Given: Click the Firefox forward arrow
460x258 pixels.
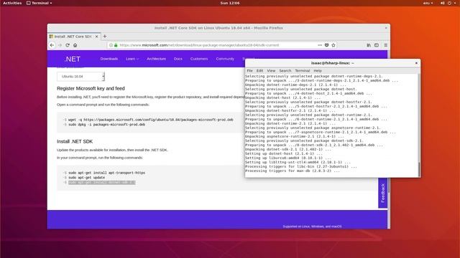Looking at the screenshot, I should click(60, 45).
